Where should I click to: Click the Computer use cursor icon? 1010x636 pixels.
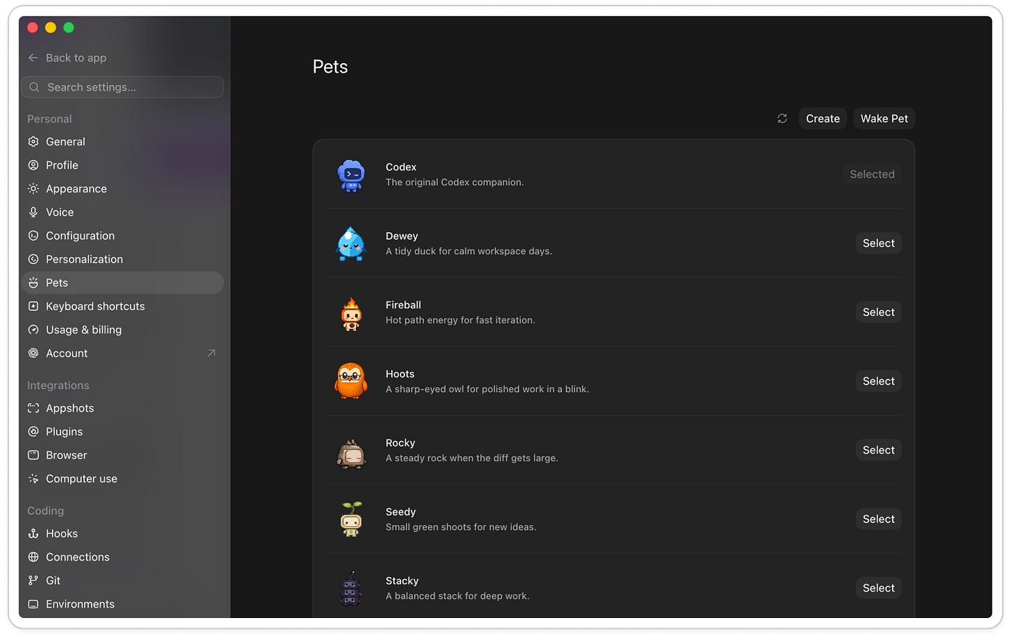33,479
